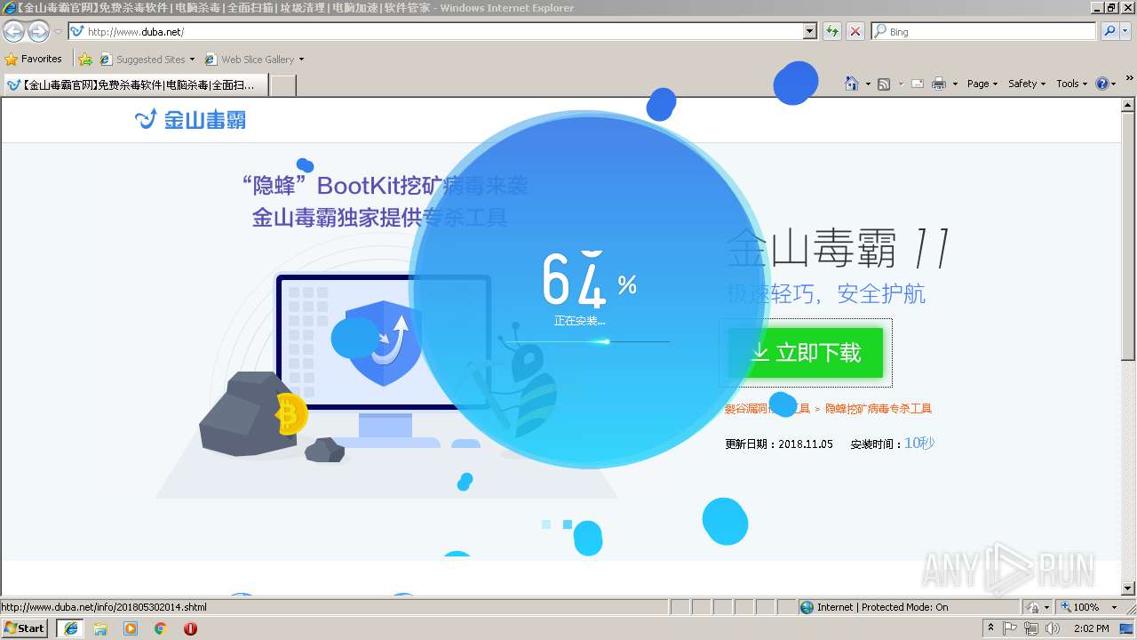Screen dimensions: 1137x640
Task: Go forward with the browser Forward arrow
Action: pyautogui.click(x=38, y=32)
